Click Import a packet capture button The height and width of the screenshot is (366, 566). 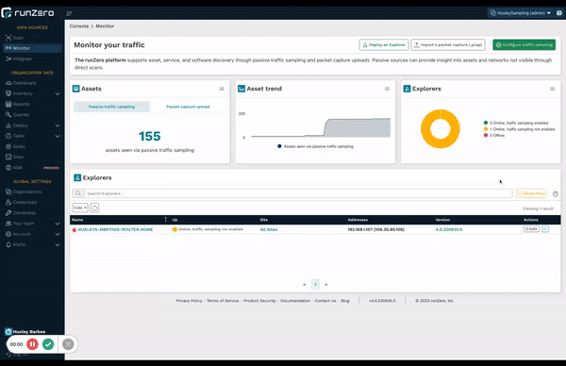tap(448, 44)
